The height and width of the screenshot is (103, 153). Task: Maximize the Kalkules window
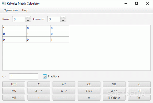pos(136,4)
